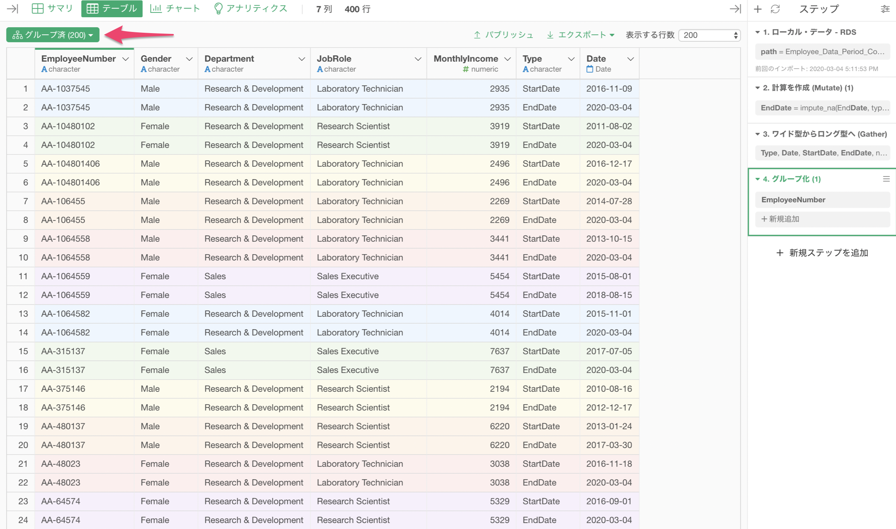Click the refresh data icon
The image size is (896, 529).
click(775, 9)
